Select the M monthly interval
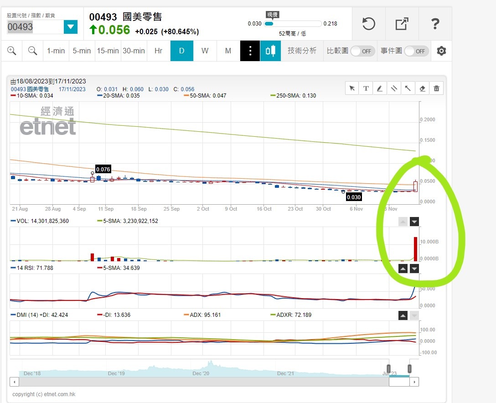Screen dimensions: 496x403 point(228,51)
